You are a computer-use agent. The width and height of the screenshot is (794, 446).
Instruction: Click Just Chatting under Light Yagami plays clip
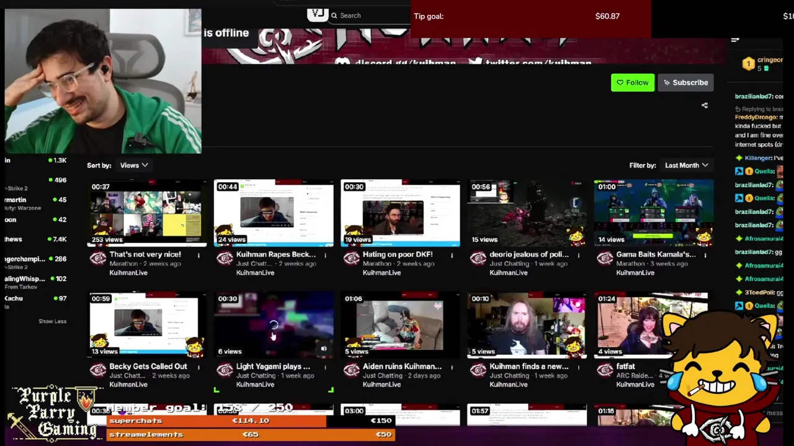point(256,376)
